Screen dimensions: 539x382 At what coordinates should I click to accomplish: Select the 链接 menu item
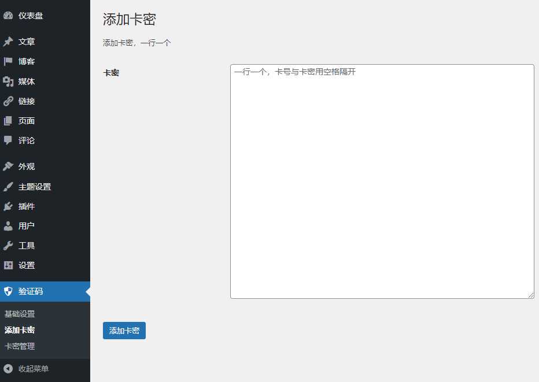click(45, 101)
